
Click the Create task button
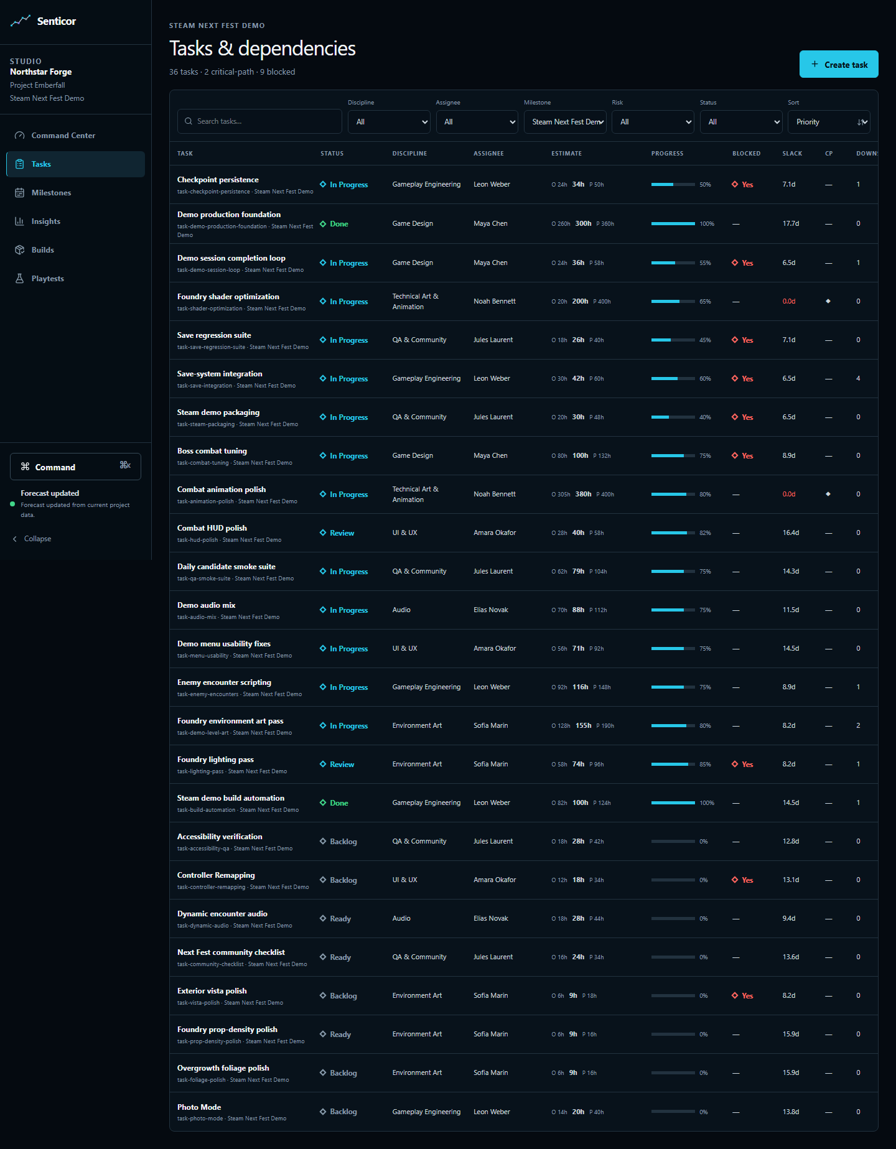(839, 64)
